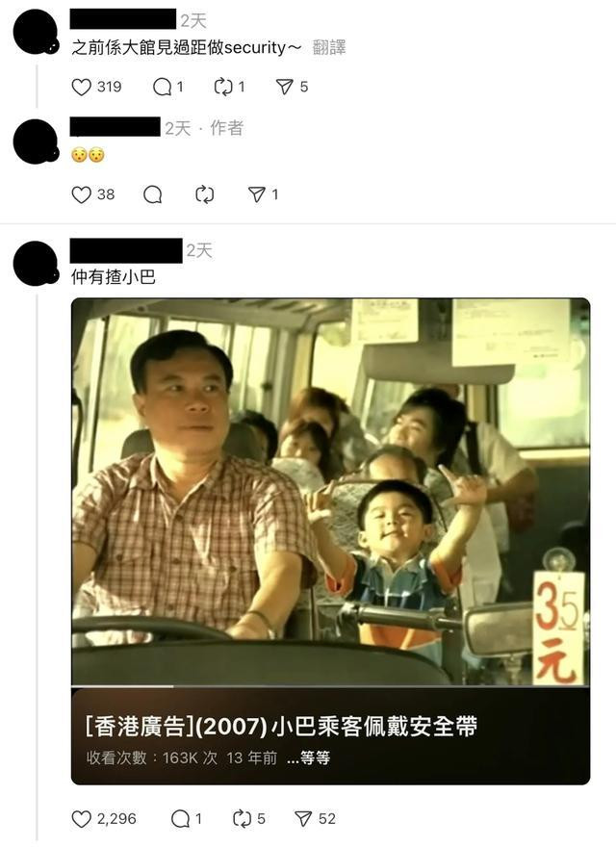Open third commenter's profile avatar
616x847 pixels.
click(x=36, y=263)
